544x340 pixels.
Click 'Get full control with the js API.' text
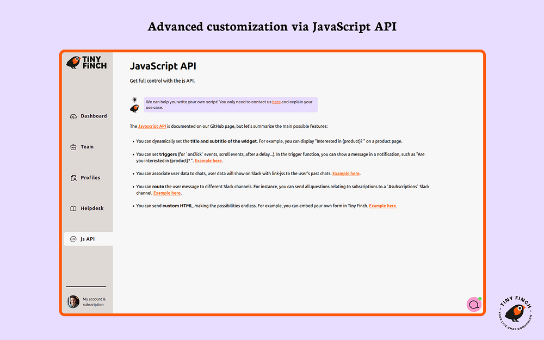click(162, 81)
